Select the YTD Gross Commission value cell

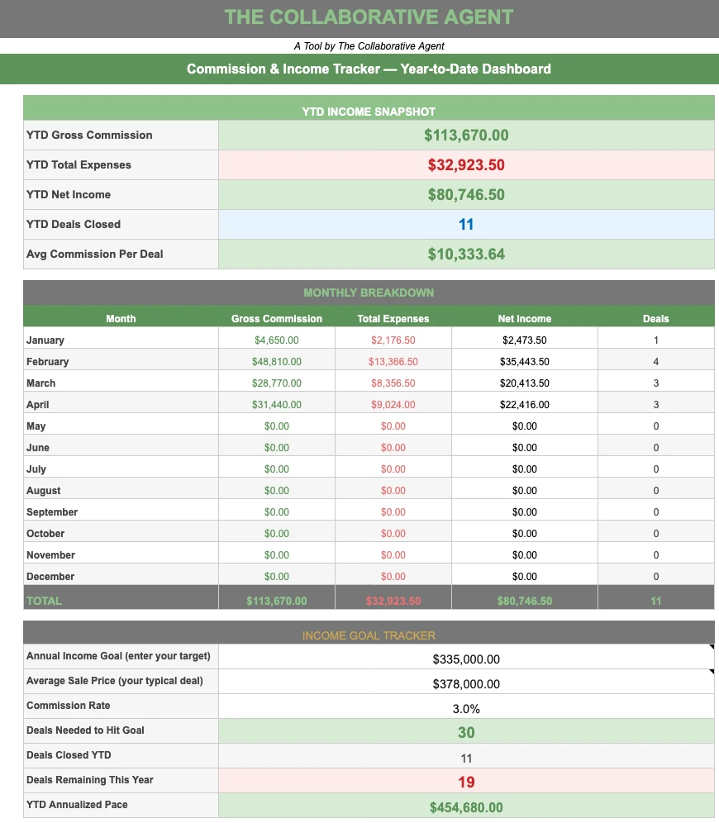(466, 136)
